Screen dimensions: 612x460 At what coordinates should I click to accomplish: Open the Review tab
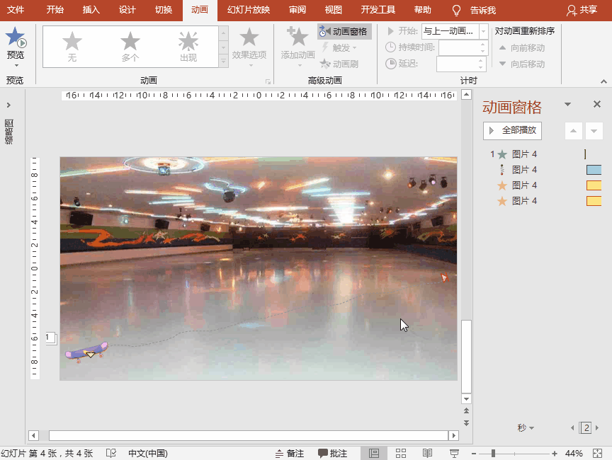[x=297, y=10]
